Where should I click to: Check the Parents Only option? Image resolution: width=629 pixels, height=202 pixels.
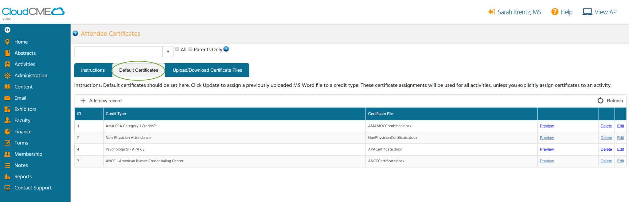point(190,49)
